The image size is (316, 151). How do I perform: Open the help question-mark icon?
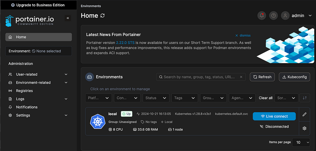(274, 16)
